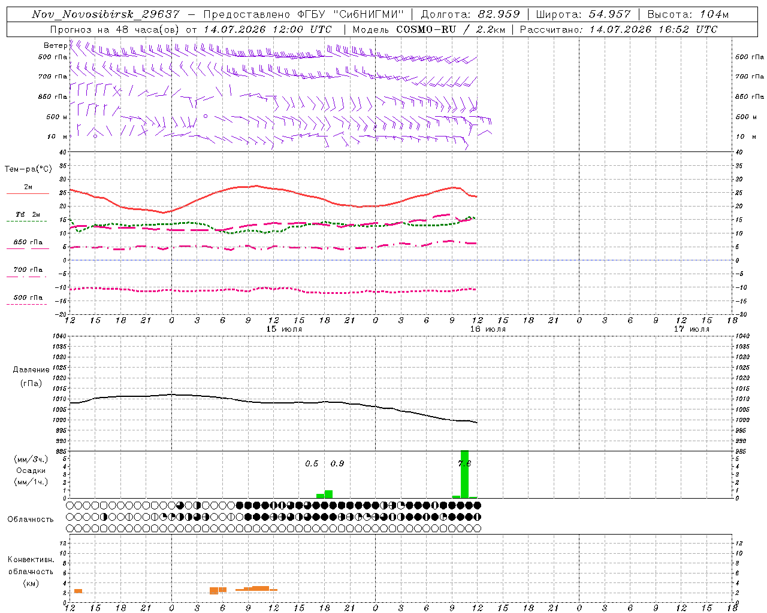Click the '15 июля' date label

(284, 329)
